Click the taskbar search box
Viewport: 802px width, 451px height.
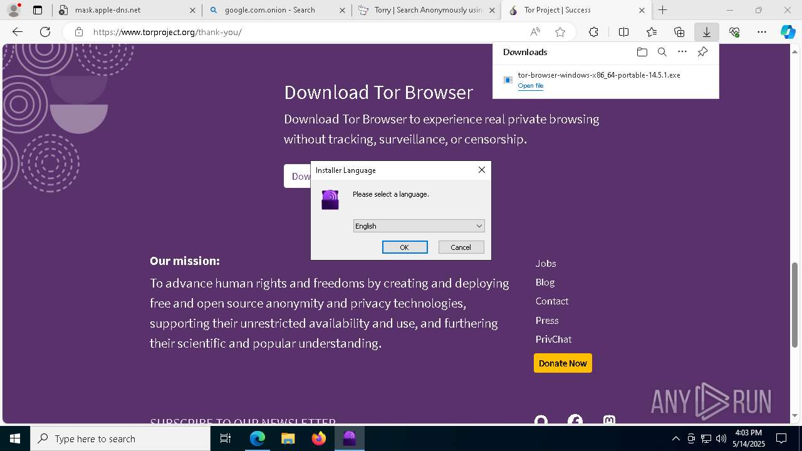pos(120,438)
